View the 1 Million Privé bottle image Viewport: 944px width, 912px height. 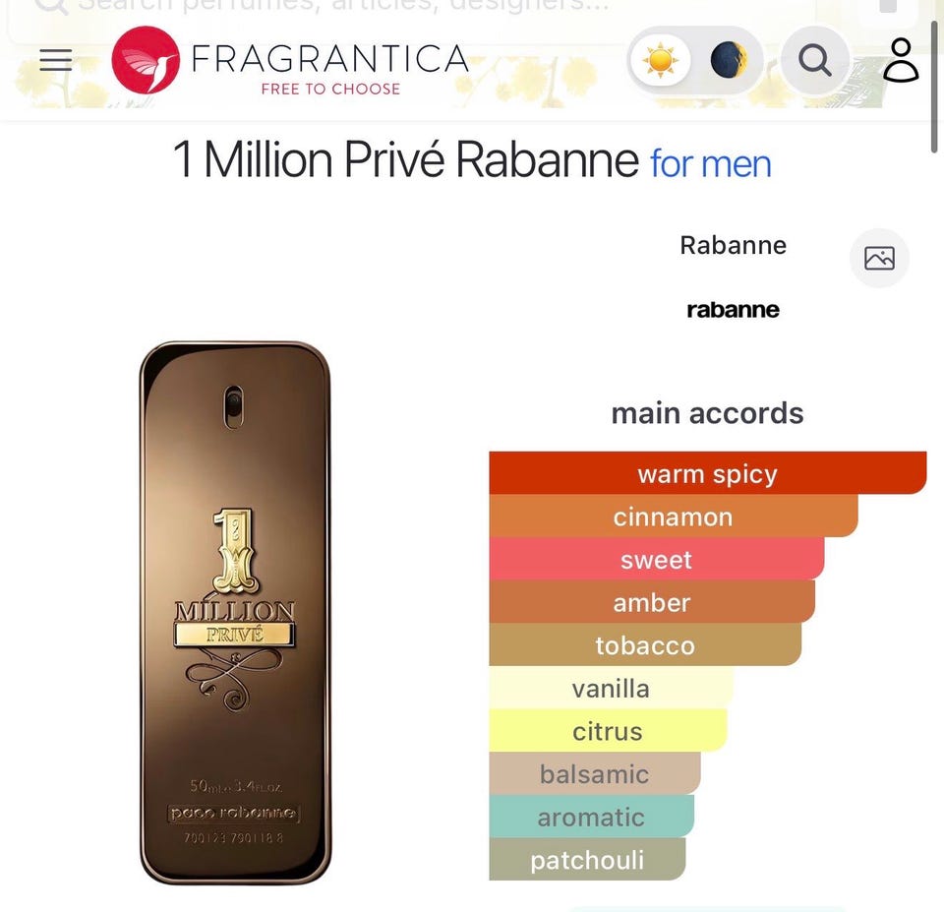click(235, 613)
